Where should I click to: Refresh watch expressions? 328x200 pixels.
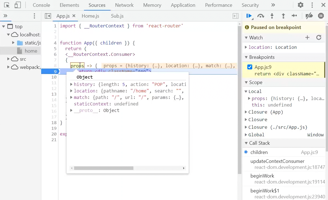tap(319, 38)
